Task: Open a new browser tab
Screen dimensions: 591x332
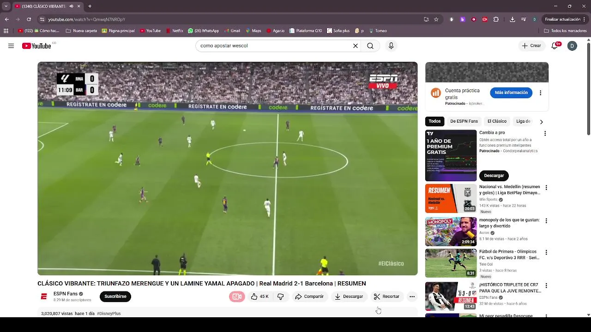Action: point(90,6)
